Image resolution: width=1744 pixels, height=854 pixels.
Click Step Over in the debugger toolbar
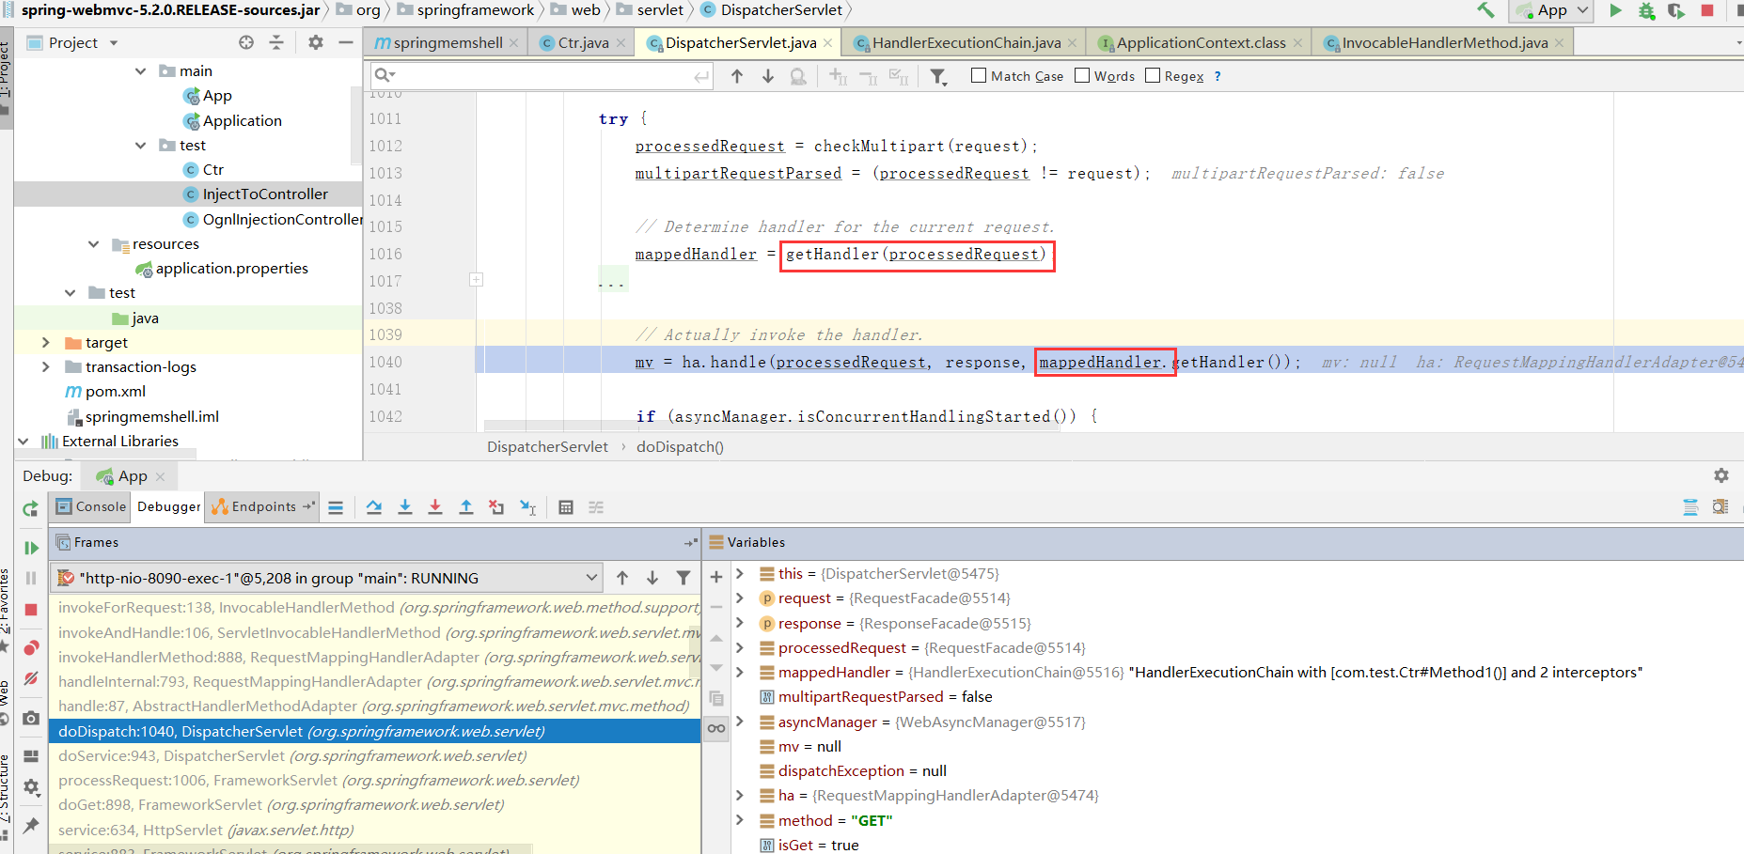point(373,507)
